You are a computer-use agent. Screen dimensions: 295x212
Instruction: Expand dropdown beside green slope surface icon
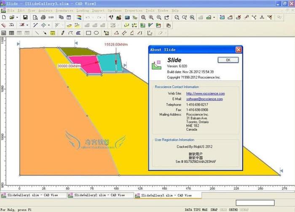pyautogui.click(x=214, y=17)
